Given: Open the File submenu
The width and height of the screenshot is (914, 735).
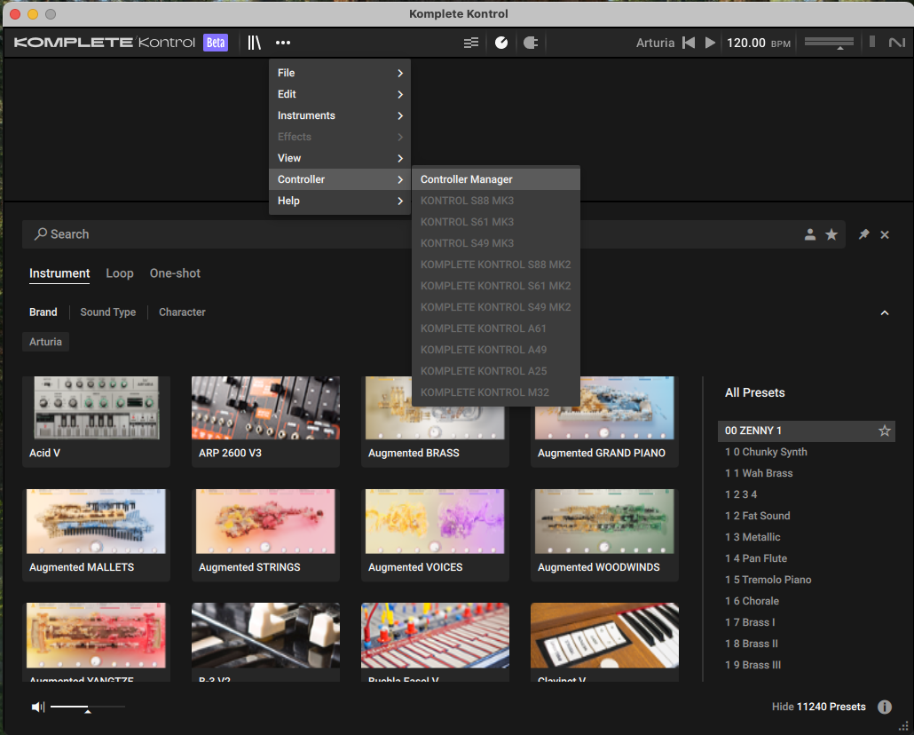Looking at the screenshot, I should [340, 73].
